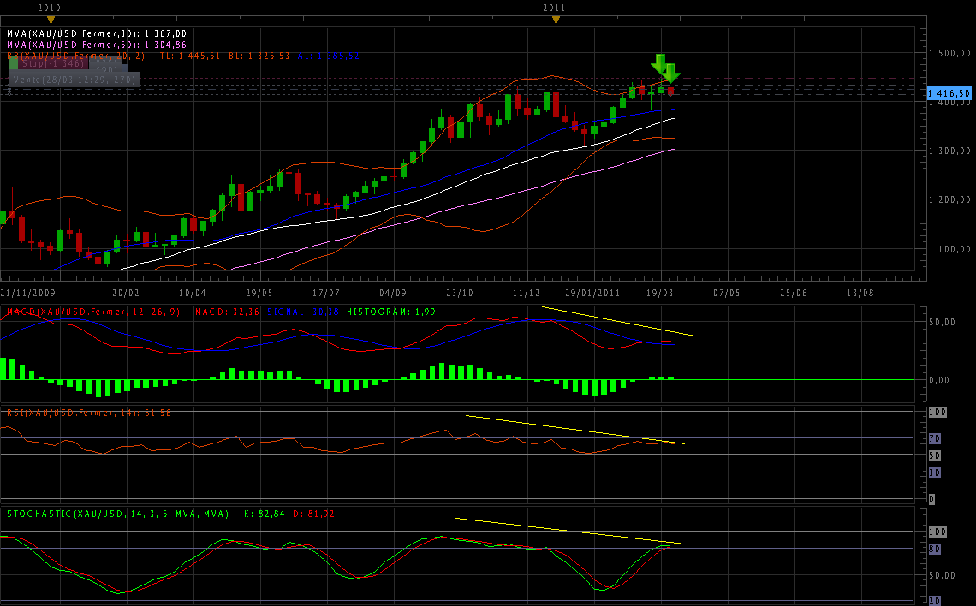Click the 2011 year marker triangle
This screenshot has height=606, width=976.
(556, 20)
